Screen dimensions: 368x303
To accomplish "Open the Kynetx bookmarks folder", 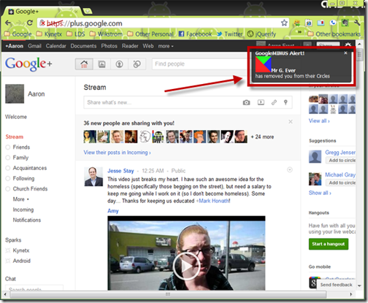I will (x=49, y=34).
